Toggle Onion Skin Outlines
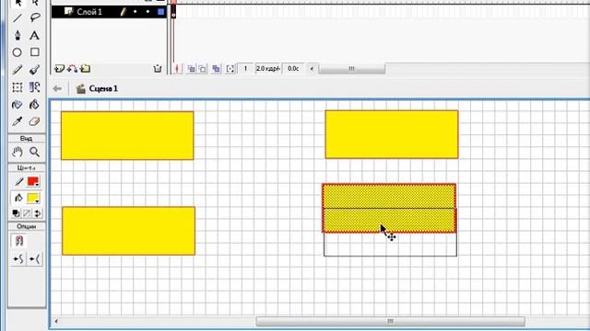 [x=203, y=69]
